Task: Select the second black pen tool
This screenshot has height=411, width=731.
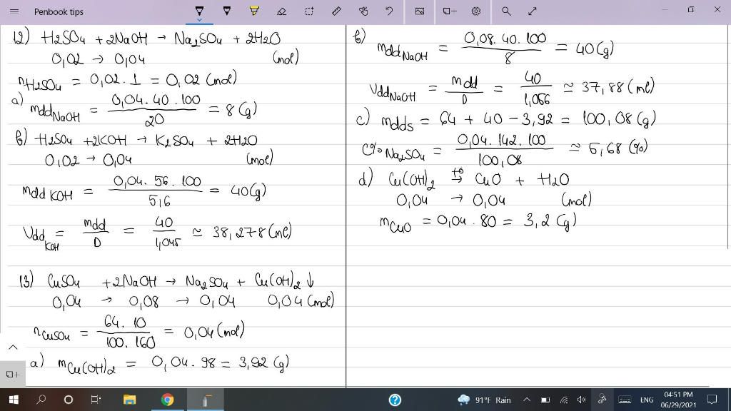Action: pyautogui.click(x=226, y=11)
